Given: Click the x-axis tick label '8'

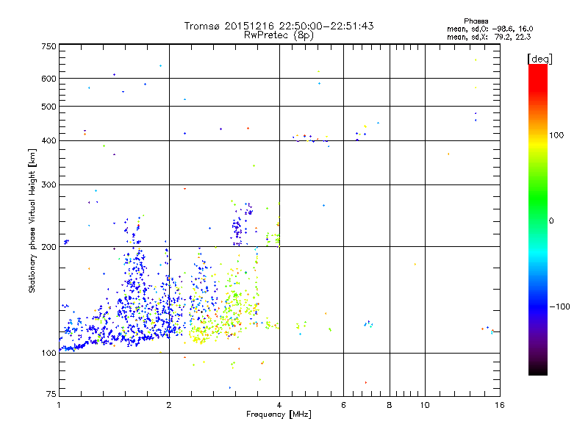Looking at the screenshot, I should pyautogui.click(x=390, y=405).
